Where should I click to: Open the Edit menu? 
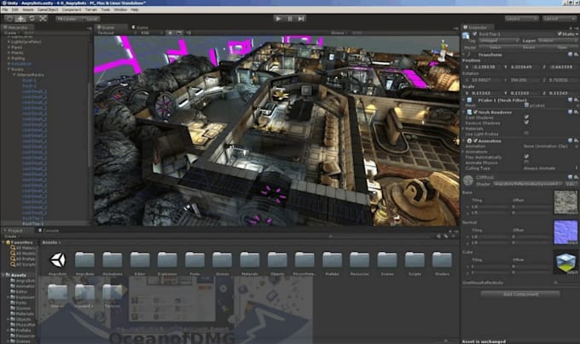15,9
